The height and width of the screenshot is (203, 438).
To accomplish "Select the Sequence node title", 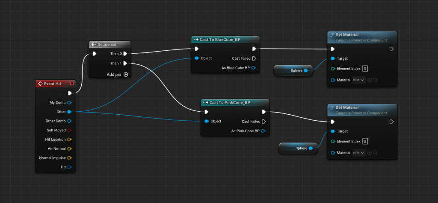I will (107, 44).
